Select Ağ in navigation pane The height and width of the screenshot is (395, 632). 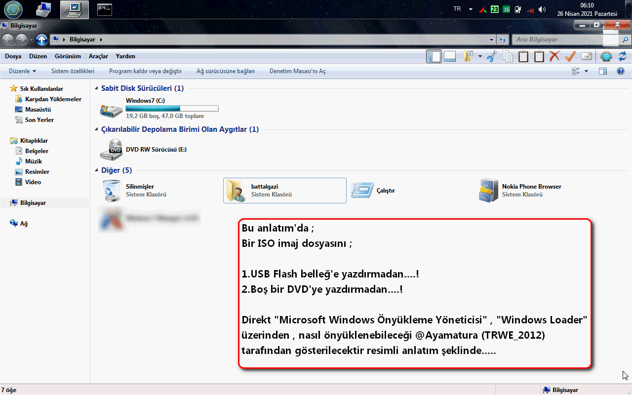24,224
